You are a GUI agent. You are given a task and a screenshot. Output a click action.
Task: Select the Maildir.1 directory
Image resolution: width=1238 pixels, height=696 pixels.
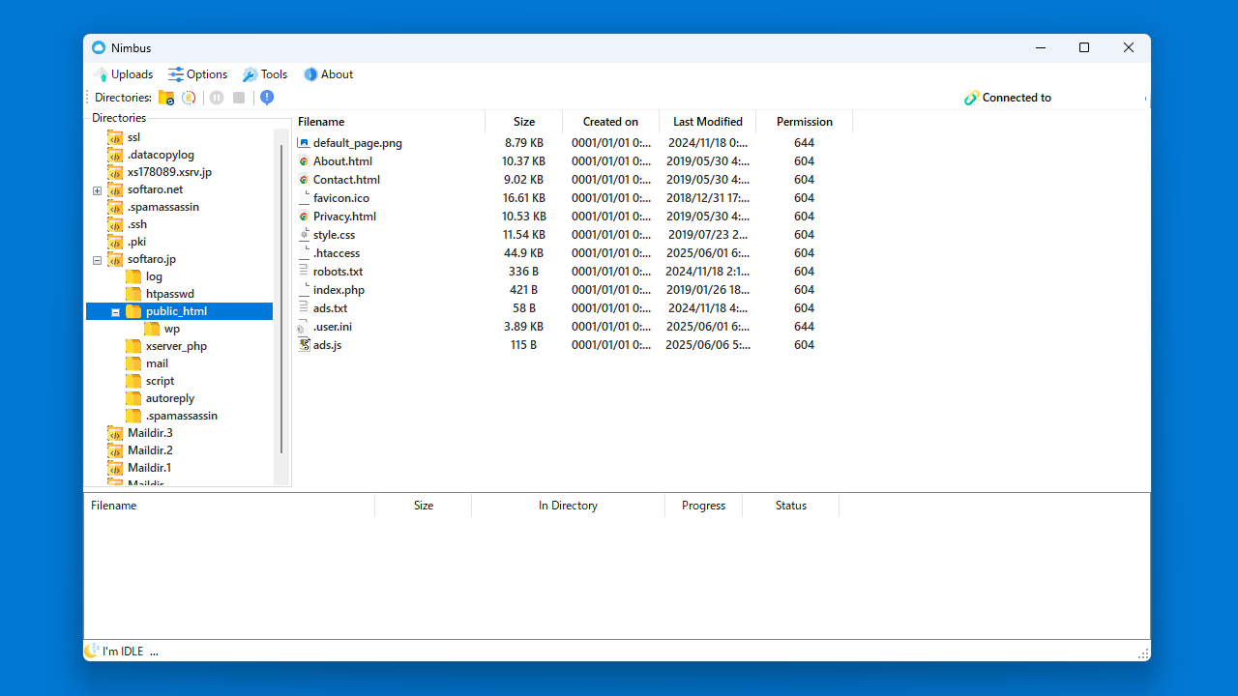click(150, 468)
